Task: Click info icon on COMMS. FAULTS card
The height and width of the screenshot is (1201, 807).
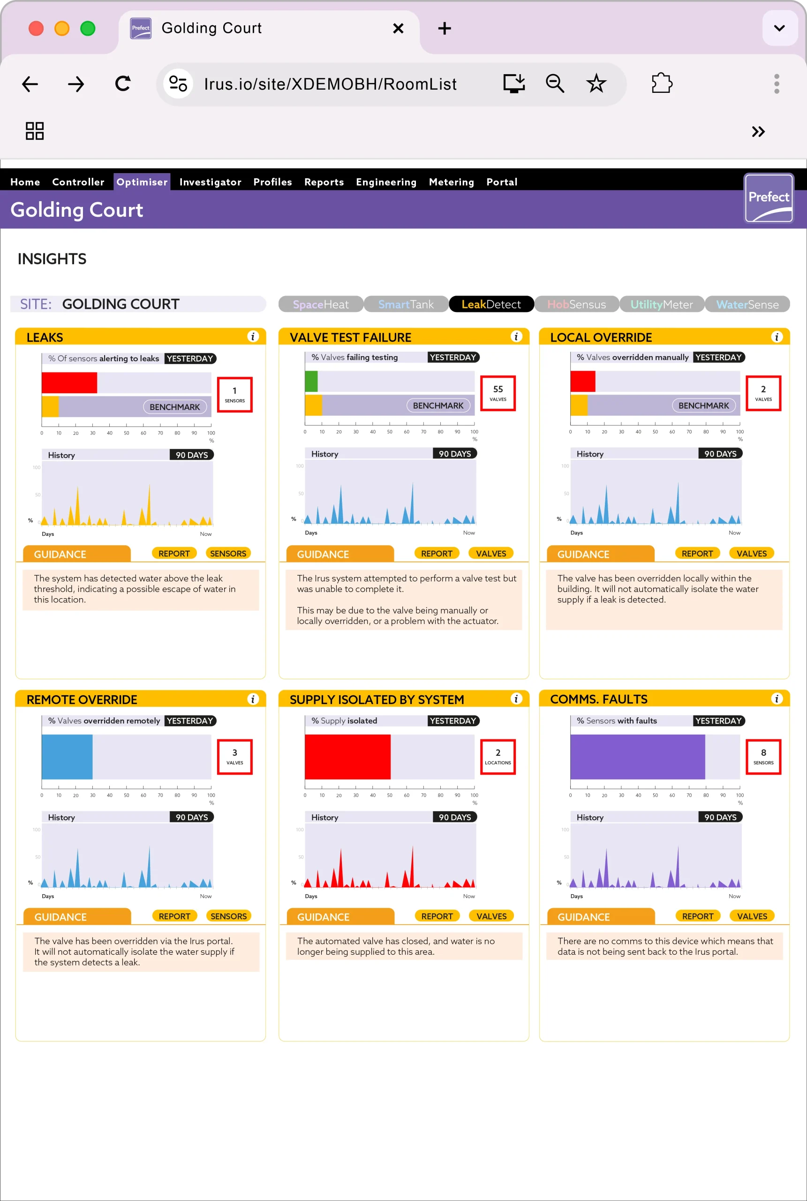Action: (x=776, y=699)
